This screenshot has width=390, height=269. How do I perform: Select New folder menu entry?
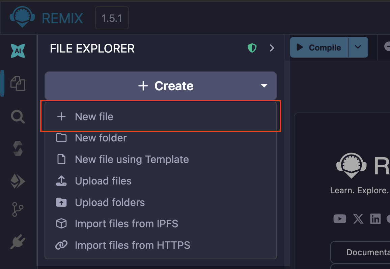[161, 138]
